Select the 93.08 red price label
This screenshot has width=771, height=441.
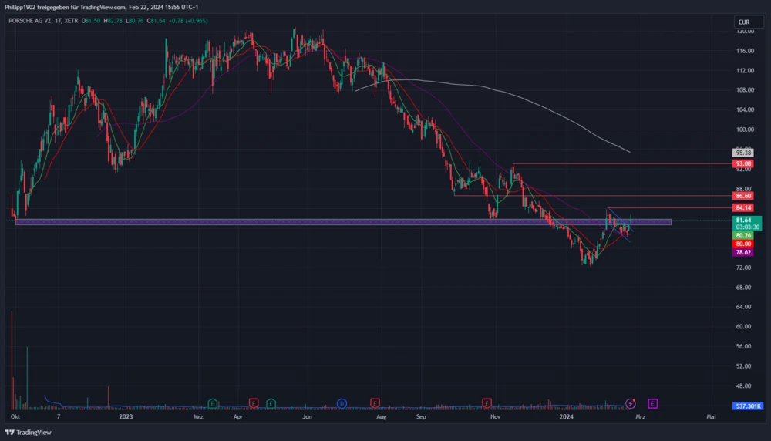coord(744,164)
